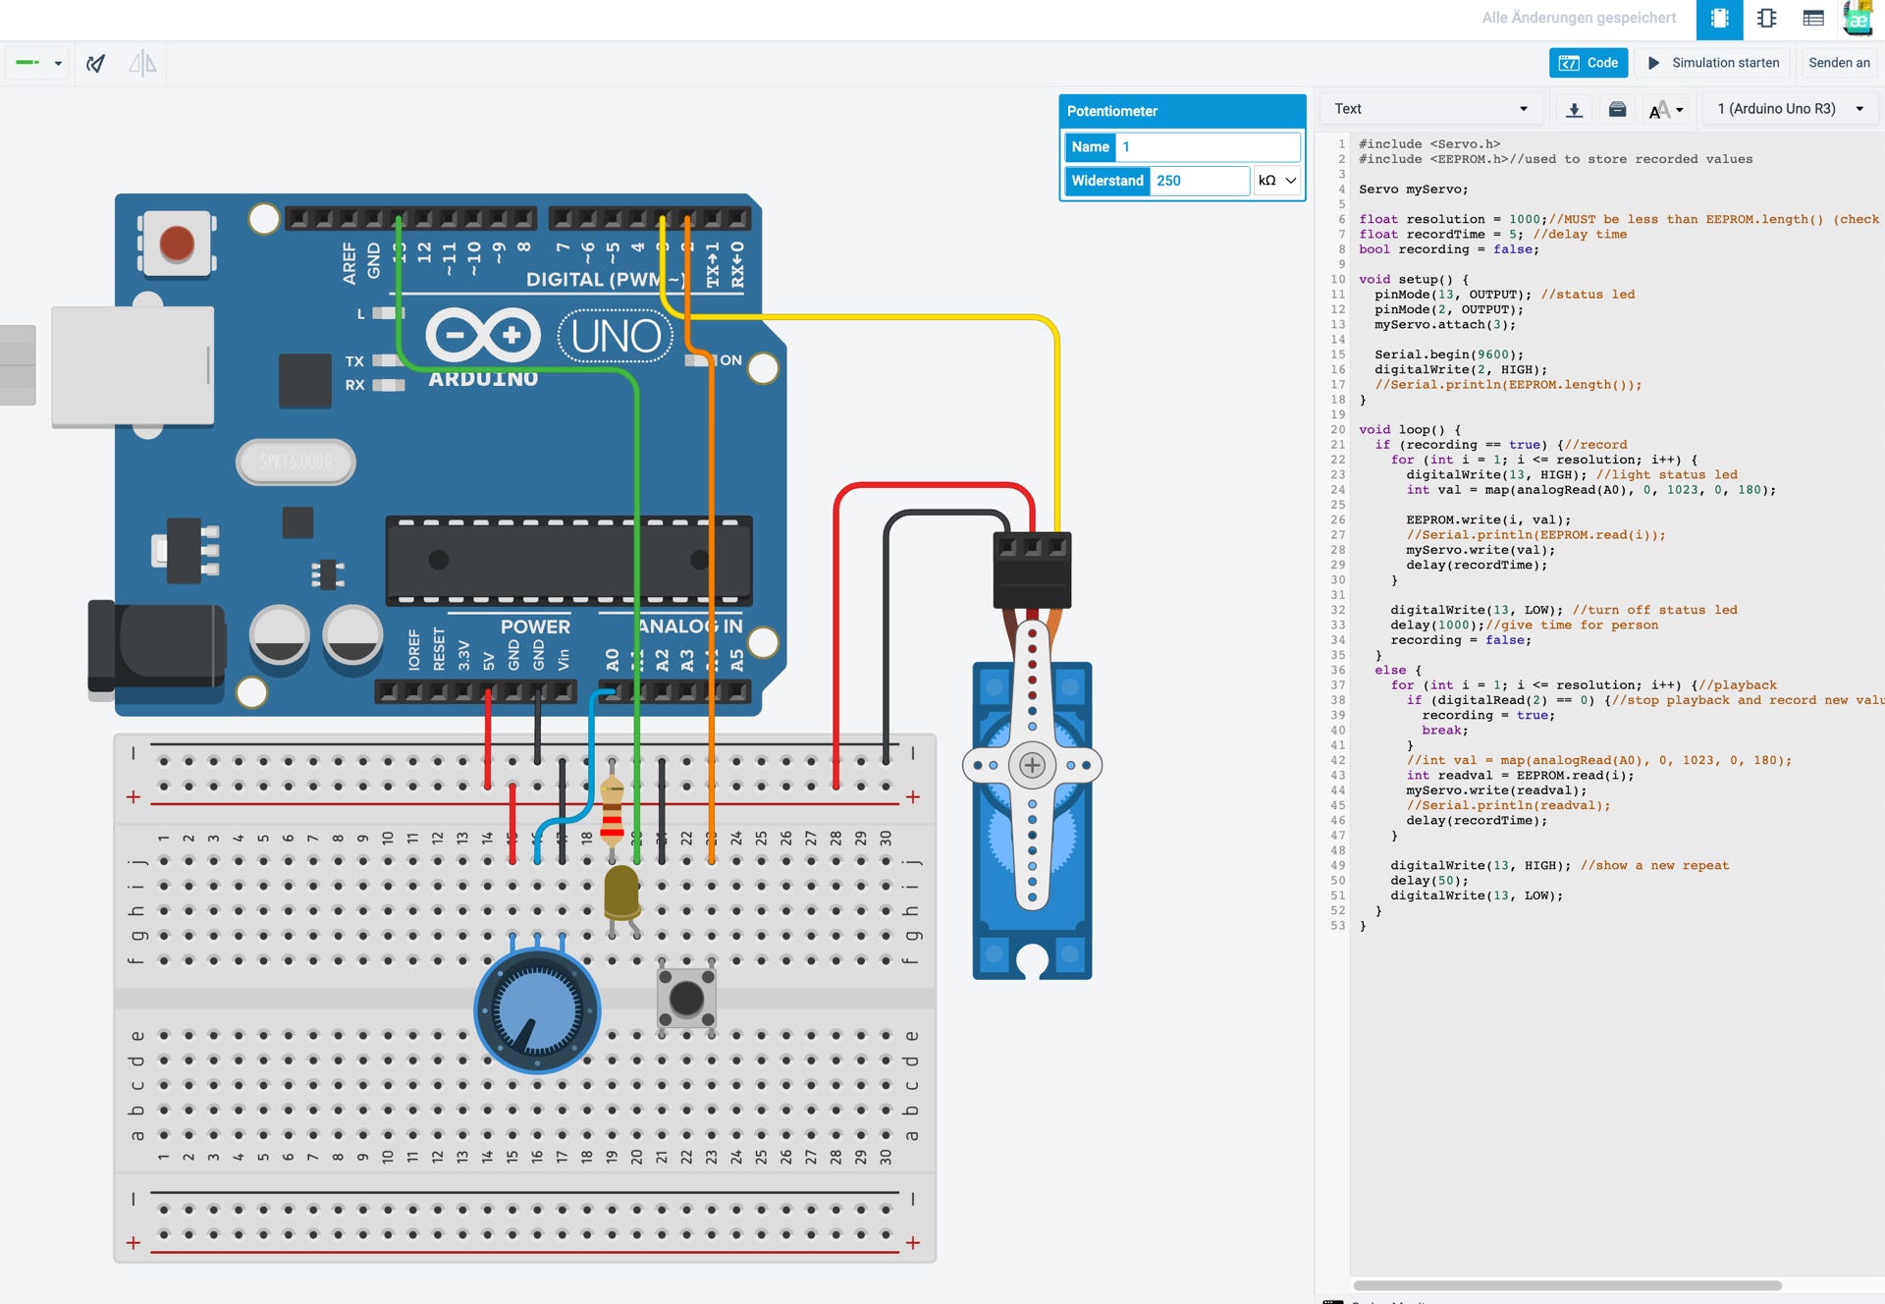Click the pushbutton on the breadboard
This screenshot has height=1304, width=1885.
[686, 999]
